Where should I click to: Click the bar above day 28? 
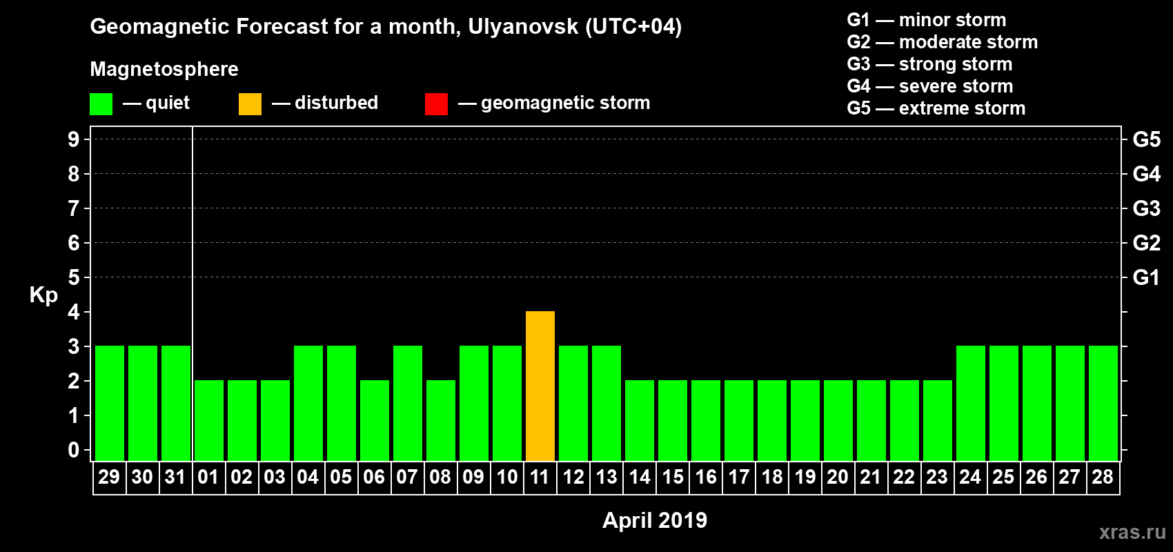tap(1103, 403)
